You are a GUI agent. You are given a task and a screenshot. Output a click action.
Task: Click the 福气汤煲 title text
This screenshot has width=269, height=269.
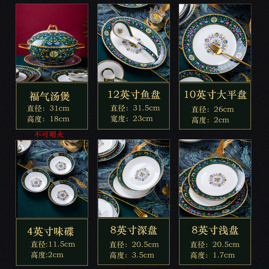[x=50, y=96]
